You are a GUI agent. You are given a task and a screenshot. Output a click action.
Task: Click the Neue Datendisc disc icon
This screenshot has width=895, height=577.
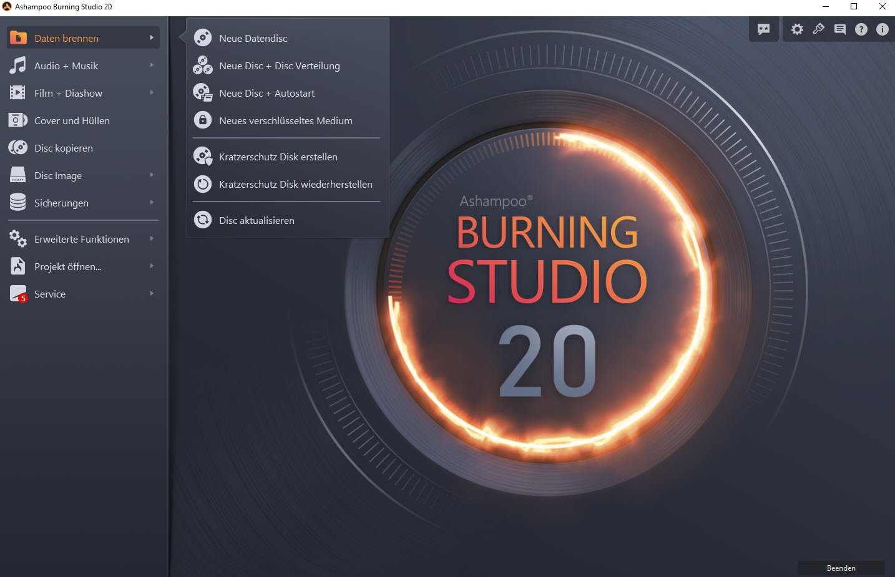point(203,38)
